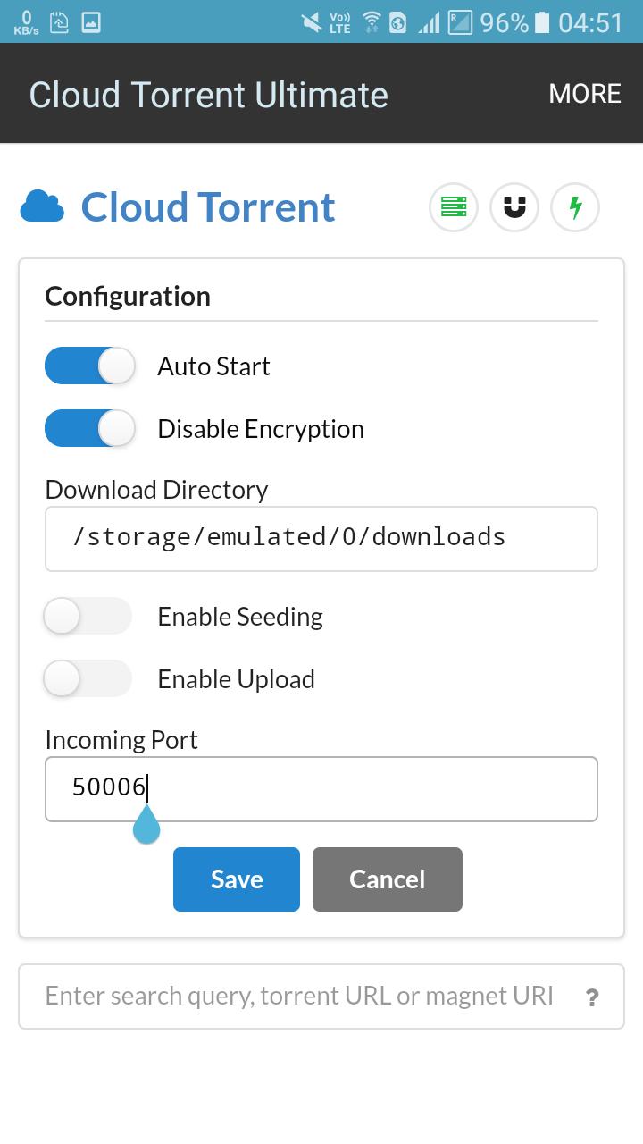Tap the image notification icon
Screen dimensions: 643x1144
pos(91,21)
